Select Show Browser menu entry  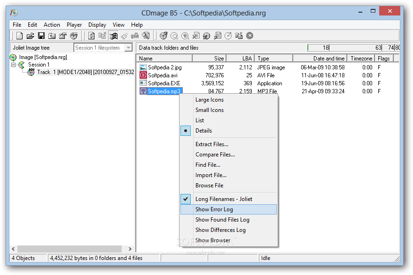pos(229,240)
